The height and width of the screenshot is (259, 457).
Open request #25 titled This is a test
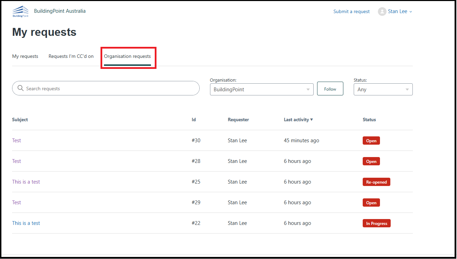click(x=26, y=182)
